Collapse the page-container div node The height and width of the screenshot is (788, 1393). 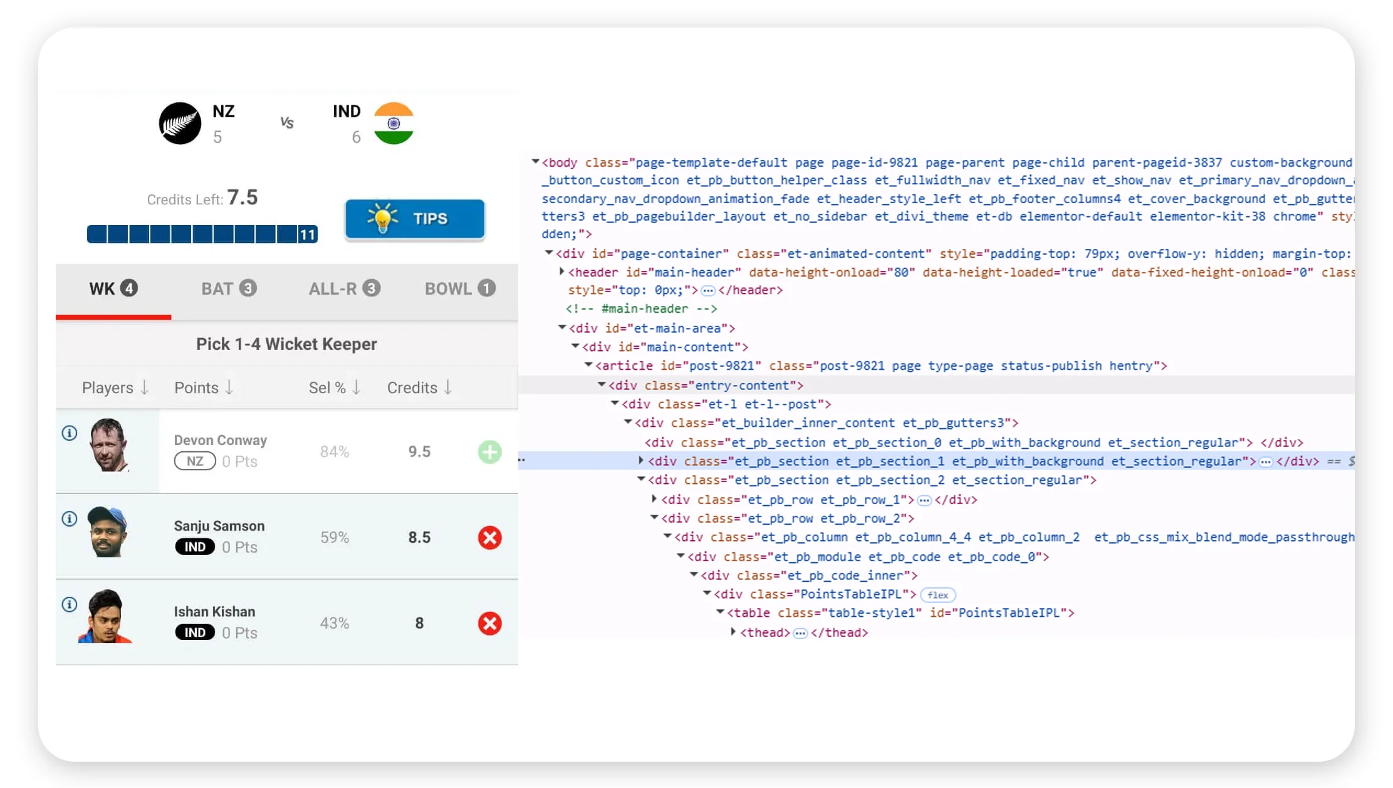tap(548, 253)
